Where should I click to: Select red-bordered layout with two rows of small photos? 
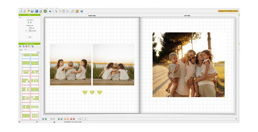35,72
